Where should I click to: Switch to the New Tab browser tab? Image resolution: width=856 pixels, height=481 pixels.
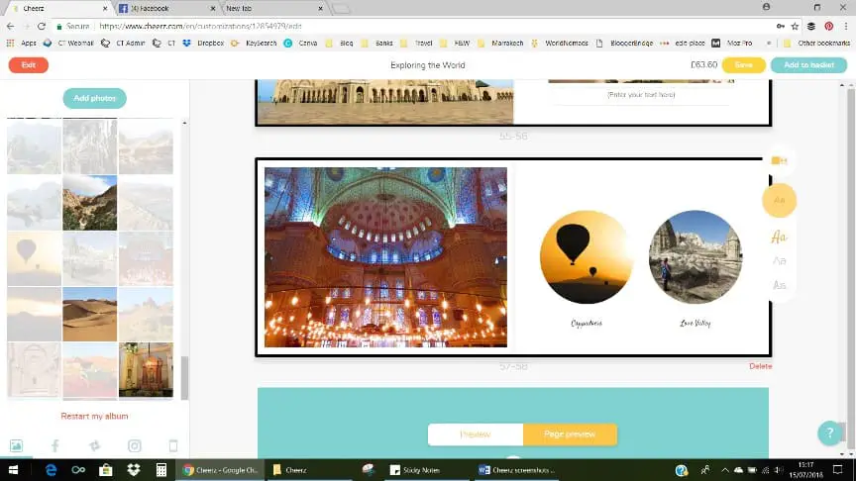[273, 9]
